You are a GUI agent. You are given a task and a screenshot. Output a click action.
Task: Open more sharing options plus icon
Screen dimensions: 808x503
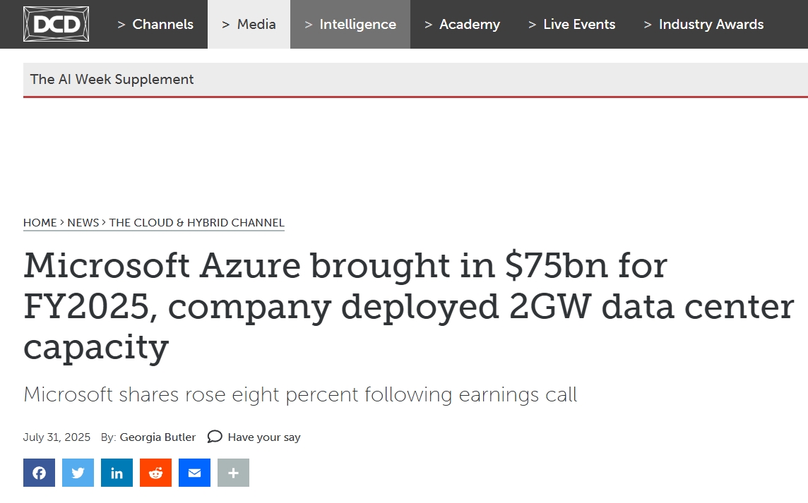pos(234,473)
